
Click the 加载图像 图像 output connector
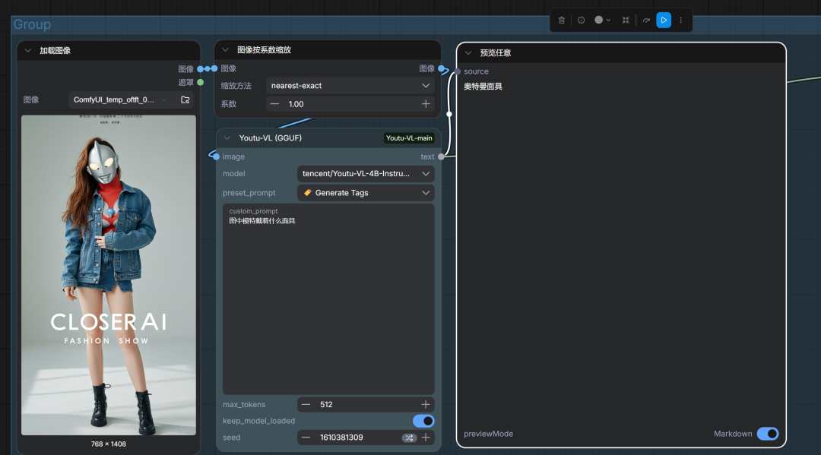200,69
